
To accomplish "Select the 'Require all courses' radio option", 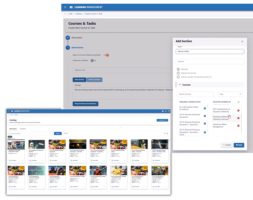I will [178, 73].
